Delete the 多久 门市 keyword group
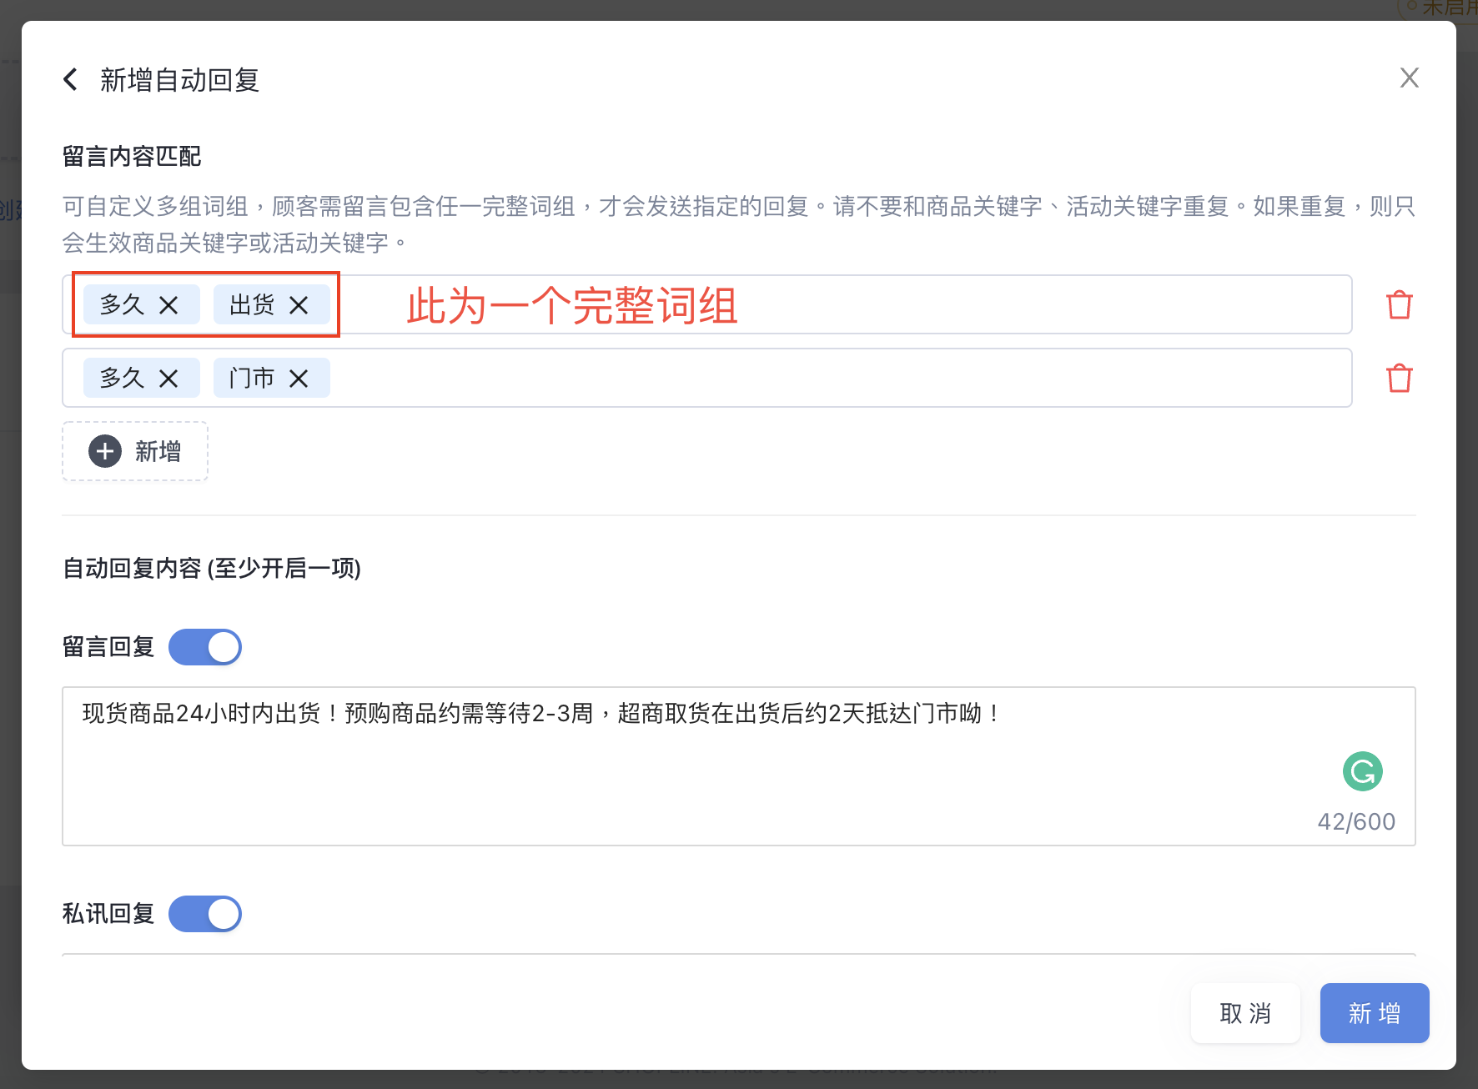The image size is (1478, 1089). pos(1399,379)
